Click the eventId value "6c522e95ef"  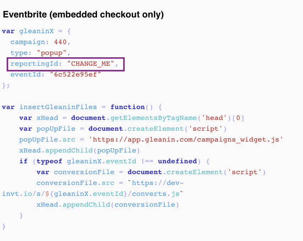[x=76, y=75]
